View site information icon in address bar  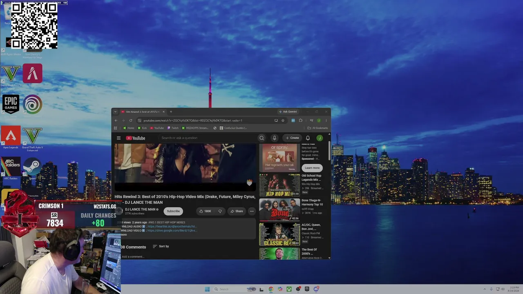139,120
